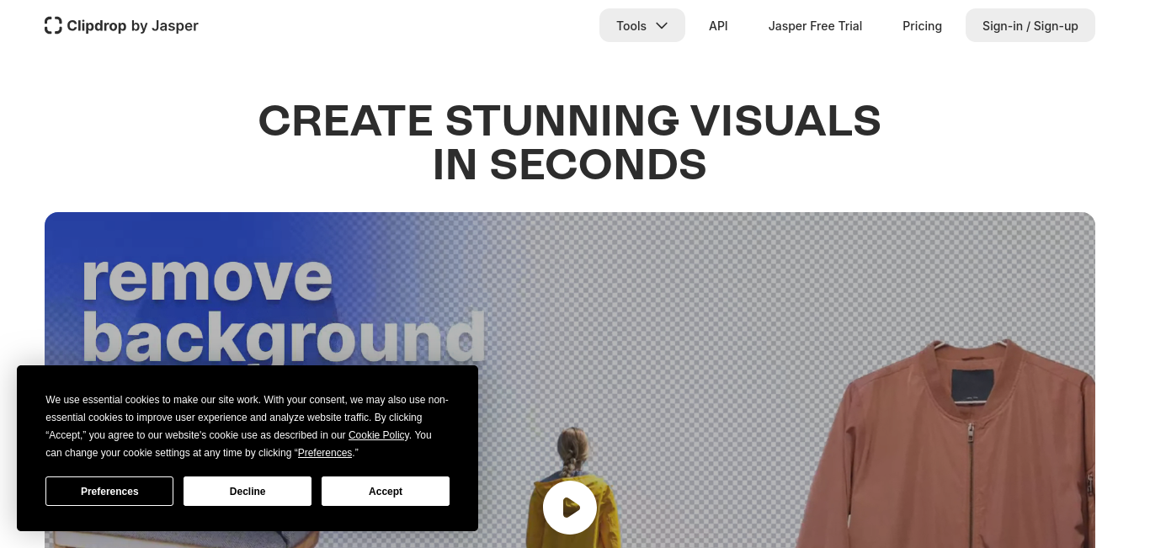The height and width of the screenshot is (548, 1150).
Task: Decline non-essential cookies
Action: 248,491
